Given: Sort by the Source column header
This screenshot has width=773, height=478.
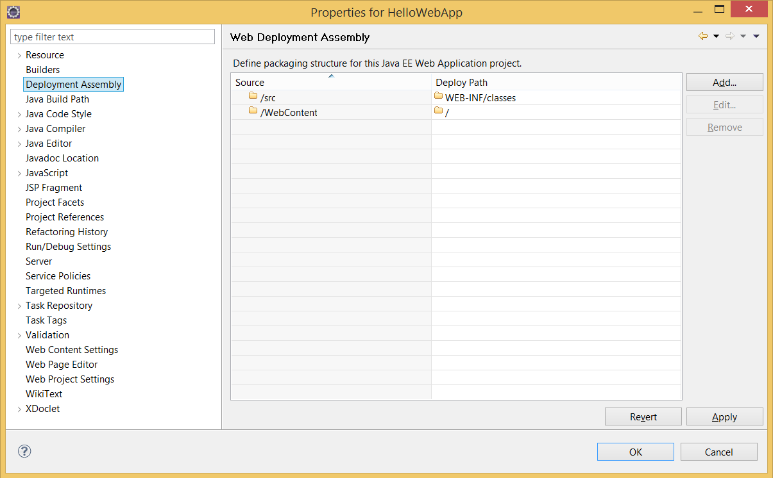Looking at the screenshot, I should 330,82.
